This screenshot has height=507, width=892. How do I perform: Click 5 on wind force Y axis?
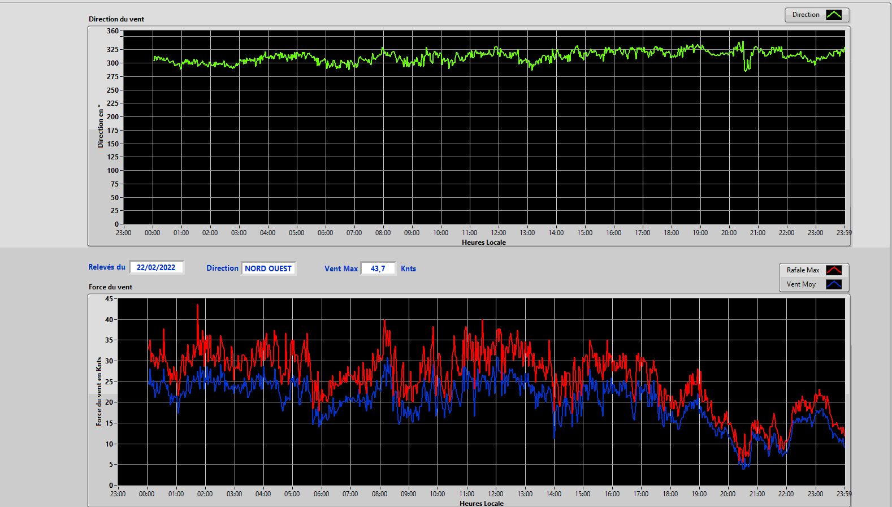click(x=111, y=465)
